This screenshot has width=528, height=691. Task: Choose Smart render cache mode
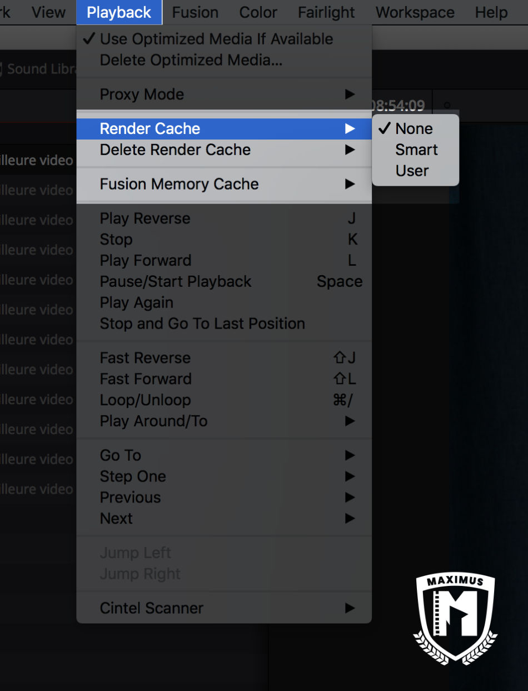tap(415, 150)
